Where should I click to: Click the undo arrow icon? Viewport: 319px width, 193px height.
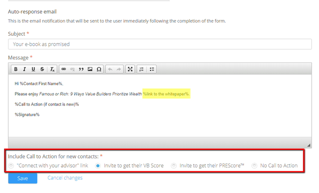[110, 69]
